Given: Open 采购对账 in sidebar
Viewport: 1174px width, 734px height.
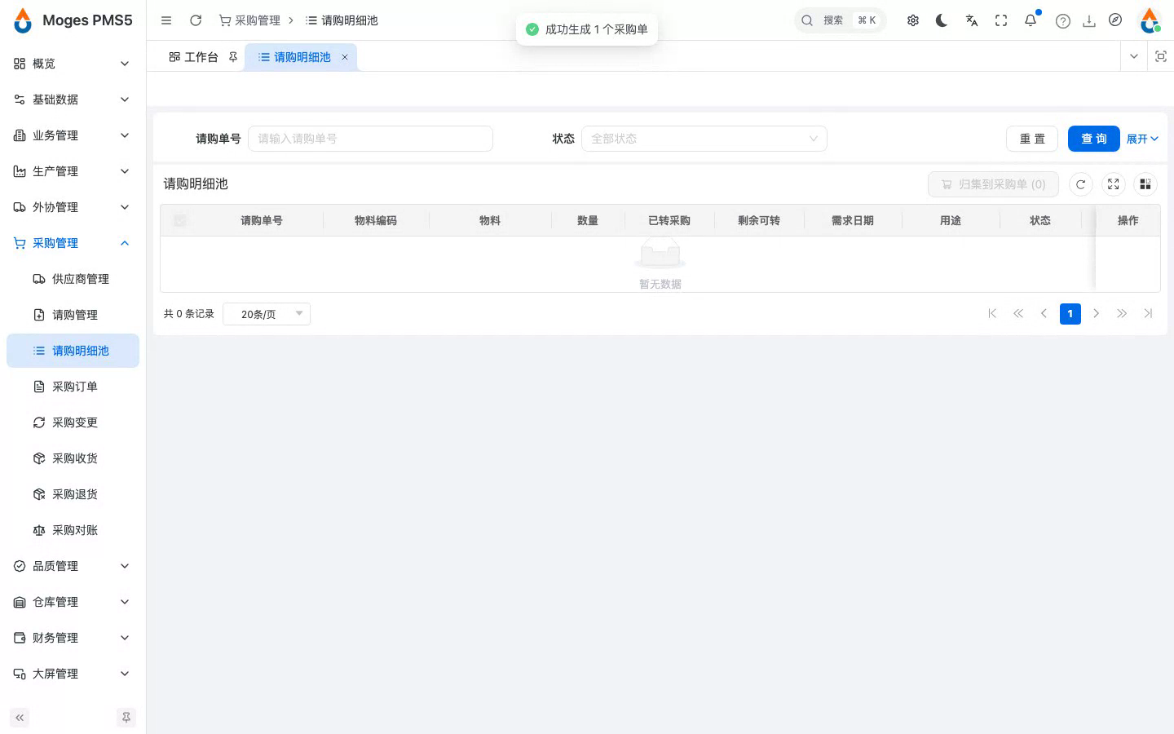Looking at the screenshot, I should point(73,530).
